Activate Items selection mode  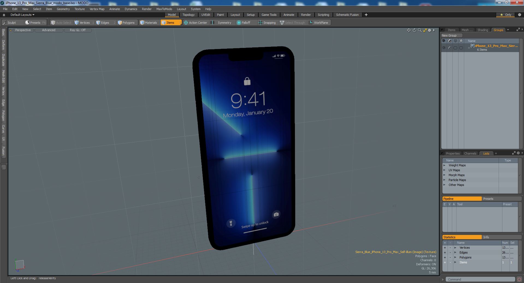171,23
